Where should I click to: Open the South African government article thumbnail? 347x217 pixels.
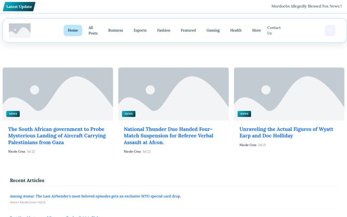pyautogui.click(x=58, y=94)
